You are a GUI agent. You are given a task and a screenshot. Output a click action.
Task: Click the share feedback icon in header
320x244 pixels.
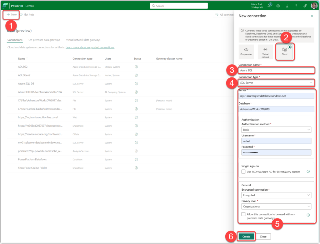(x=305, y=6)
